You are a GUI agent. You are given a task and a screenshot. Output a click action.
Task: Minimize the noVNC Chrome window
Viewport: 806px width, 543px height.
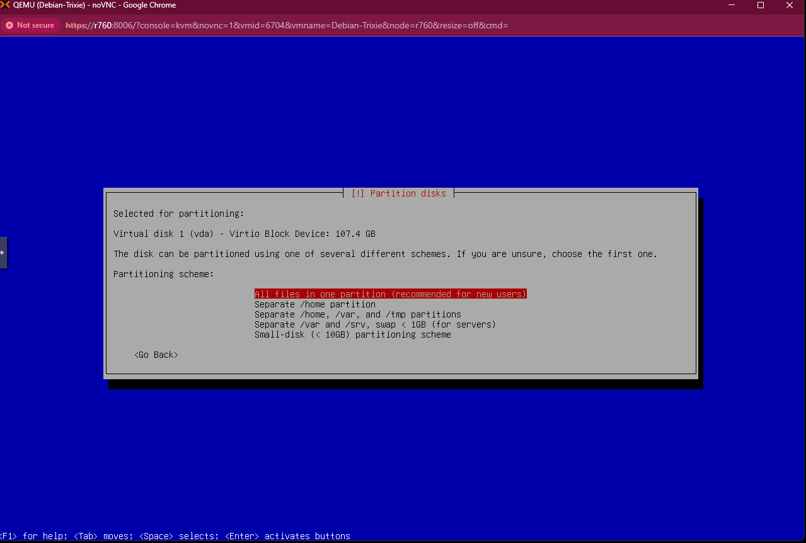732,5
